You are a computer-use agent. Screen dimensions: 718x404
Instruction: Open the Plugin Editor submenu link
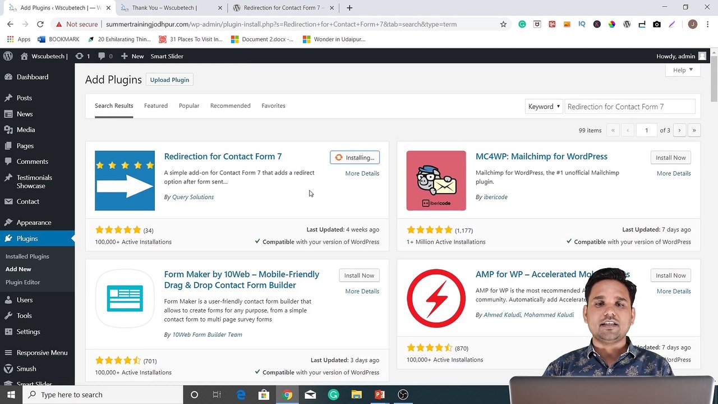coord(22,282)
